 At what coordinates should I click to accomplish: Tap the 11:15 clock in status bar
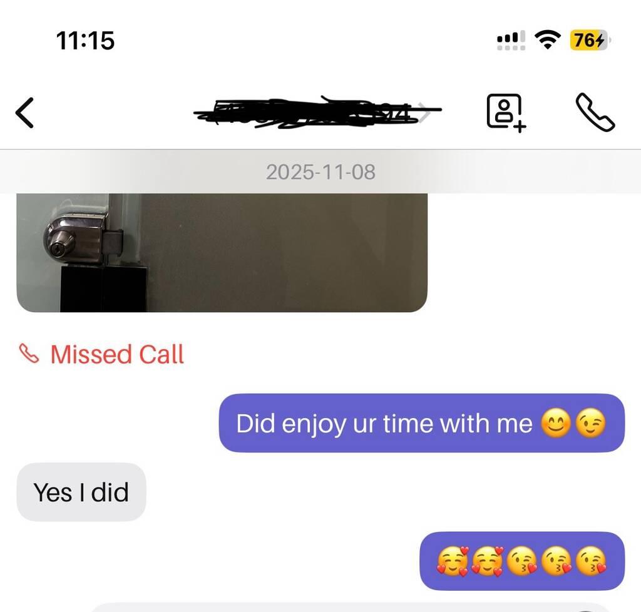[85, 41]
